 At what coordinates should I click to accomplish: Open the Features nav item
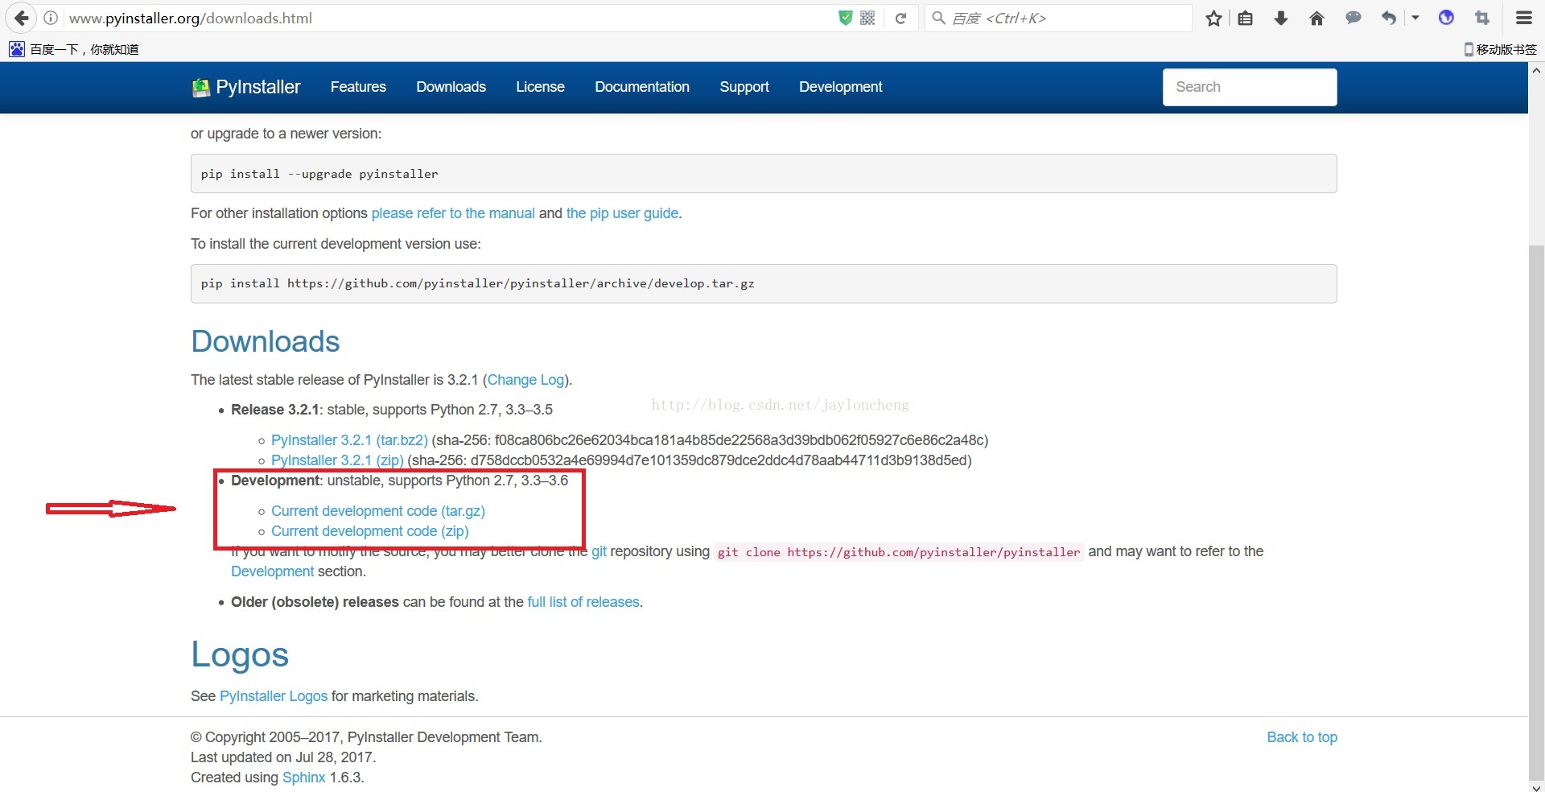pyautogui.click(x=358, y=87)
